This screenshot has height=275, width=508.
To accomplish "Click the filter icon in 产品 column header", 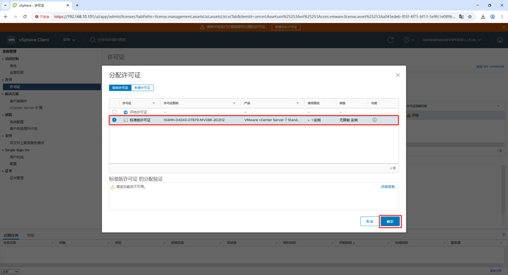I will [298, 103].
